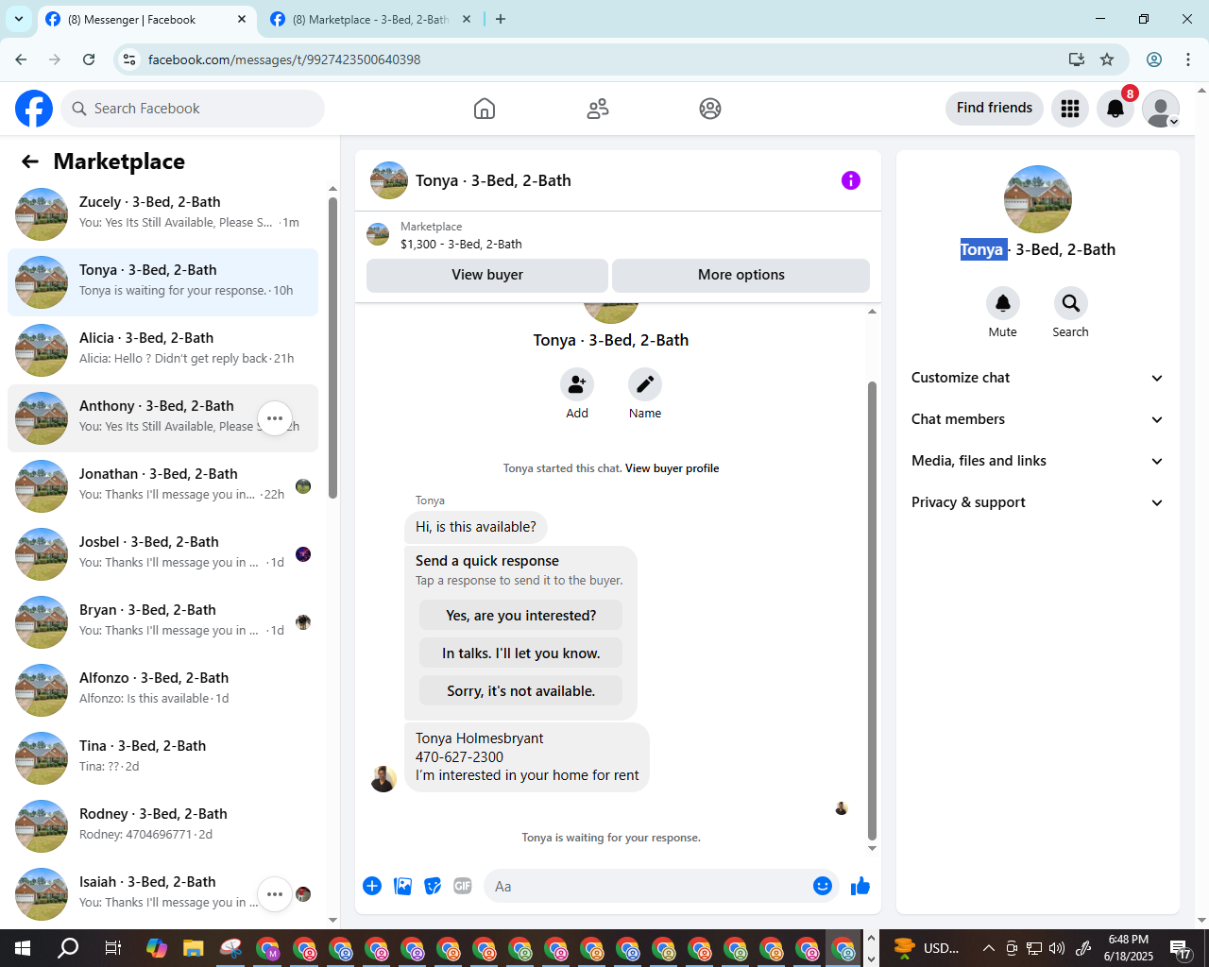Open the notifications bell with 8 badge
Image resolution: width=1209 pixels, height=967 pixels.
pos(1115,109)
